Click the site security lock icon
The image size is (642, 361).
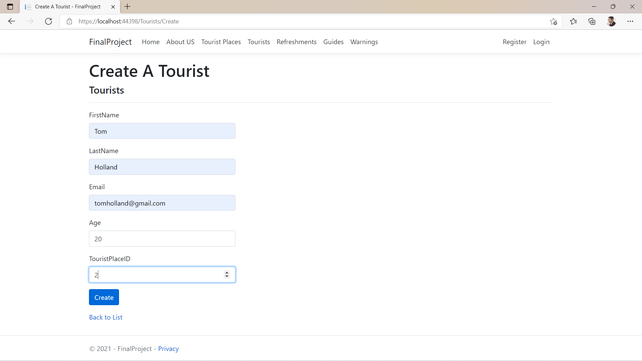(69, 21)
